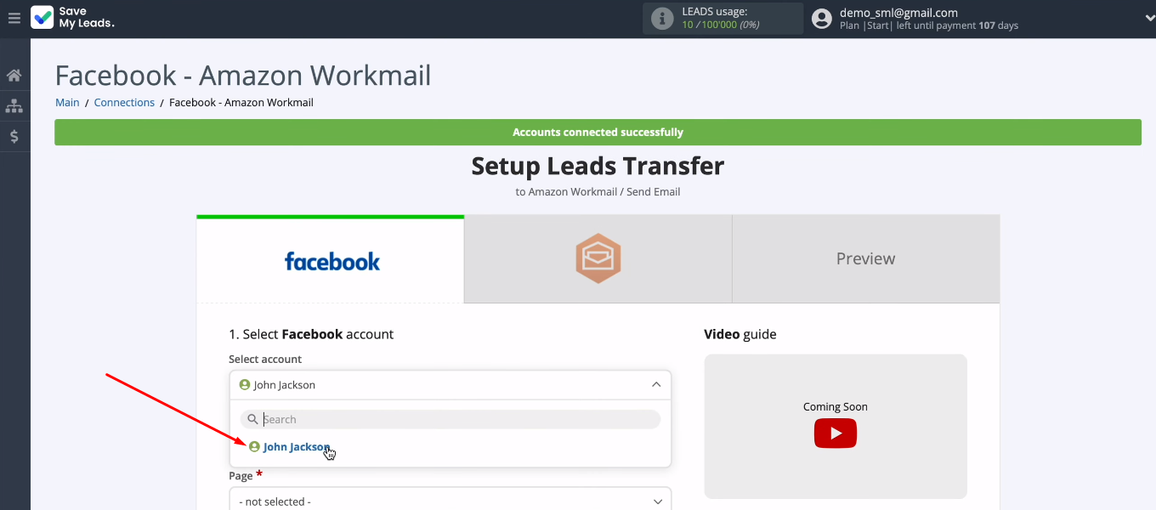Viewport: 1156px width, 510px height.
Task: Expand the Page dropdown
Action: (x=450, y=501)
